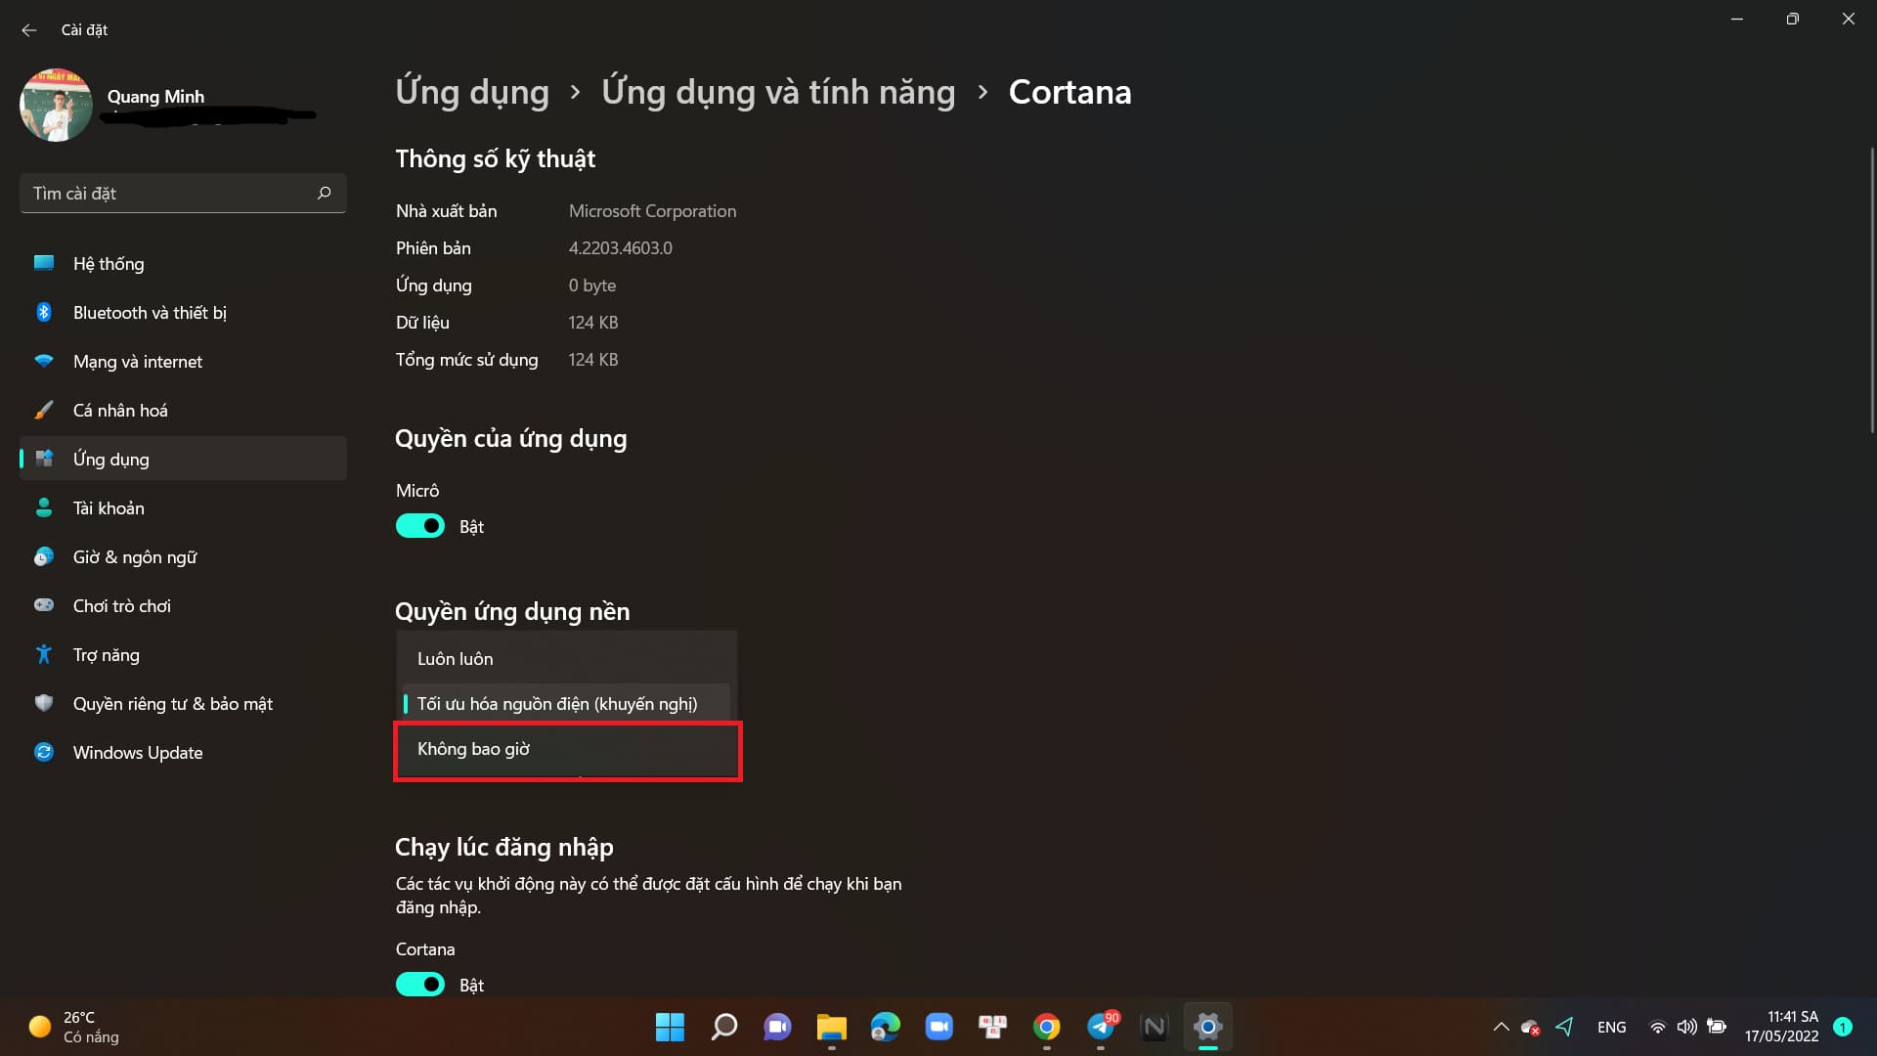Click the Bluetooth icon in sidebar
This screenshot has width=1877, height=1056.
[44, 312]
